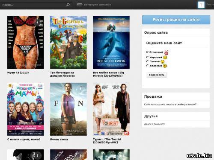The image size is (214, 160).
Task: Click info icon on Конец света poster
Action: point(80,89)
